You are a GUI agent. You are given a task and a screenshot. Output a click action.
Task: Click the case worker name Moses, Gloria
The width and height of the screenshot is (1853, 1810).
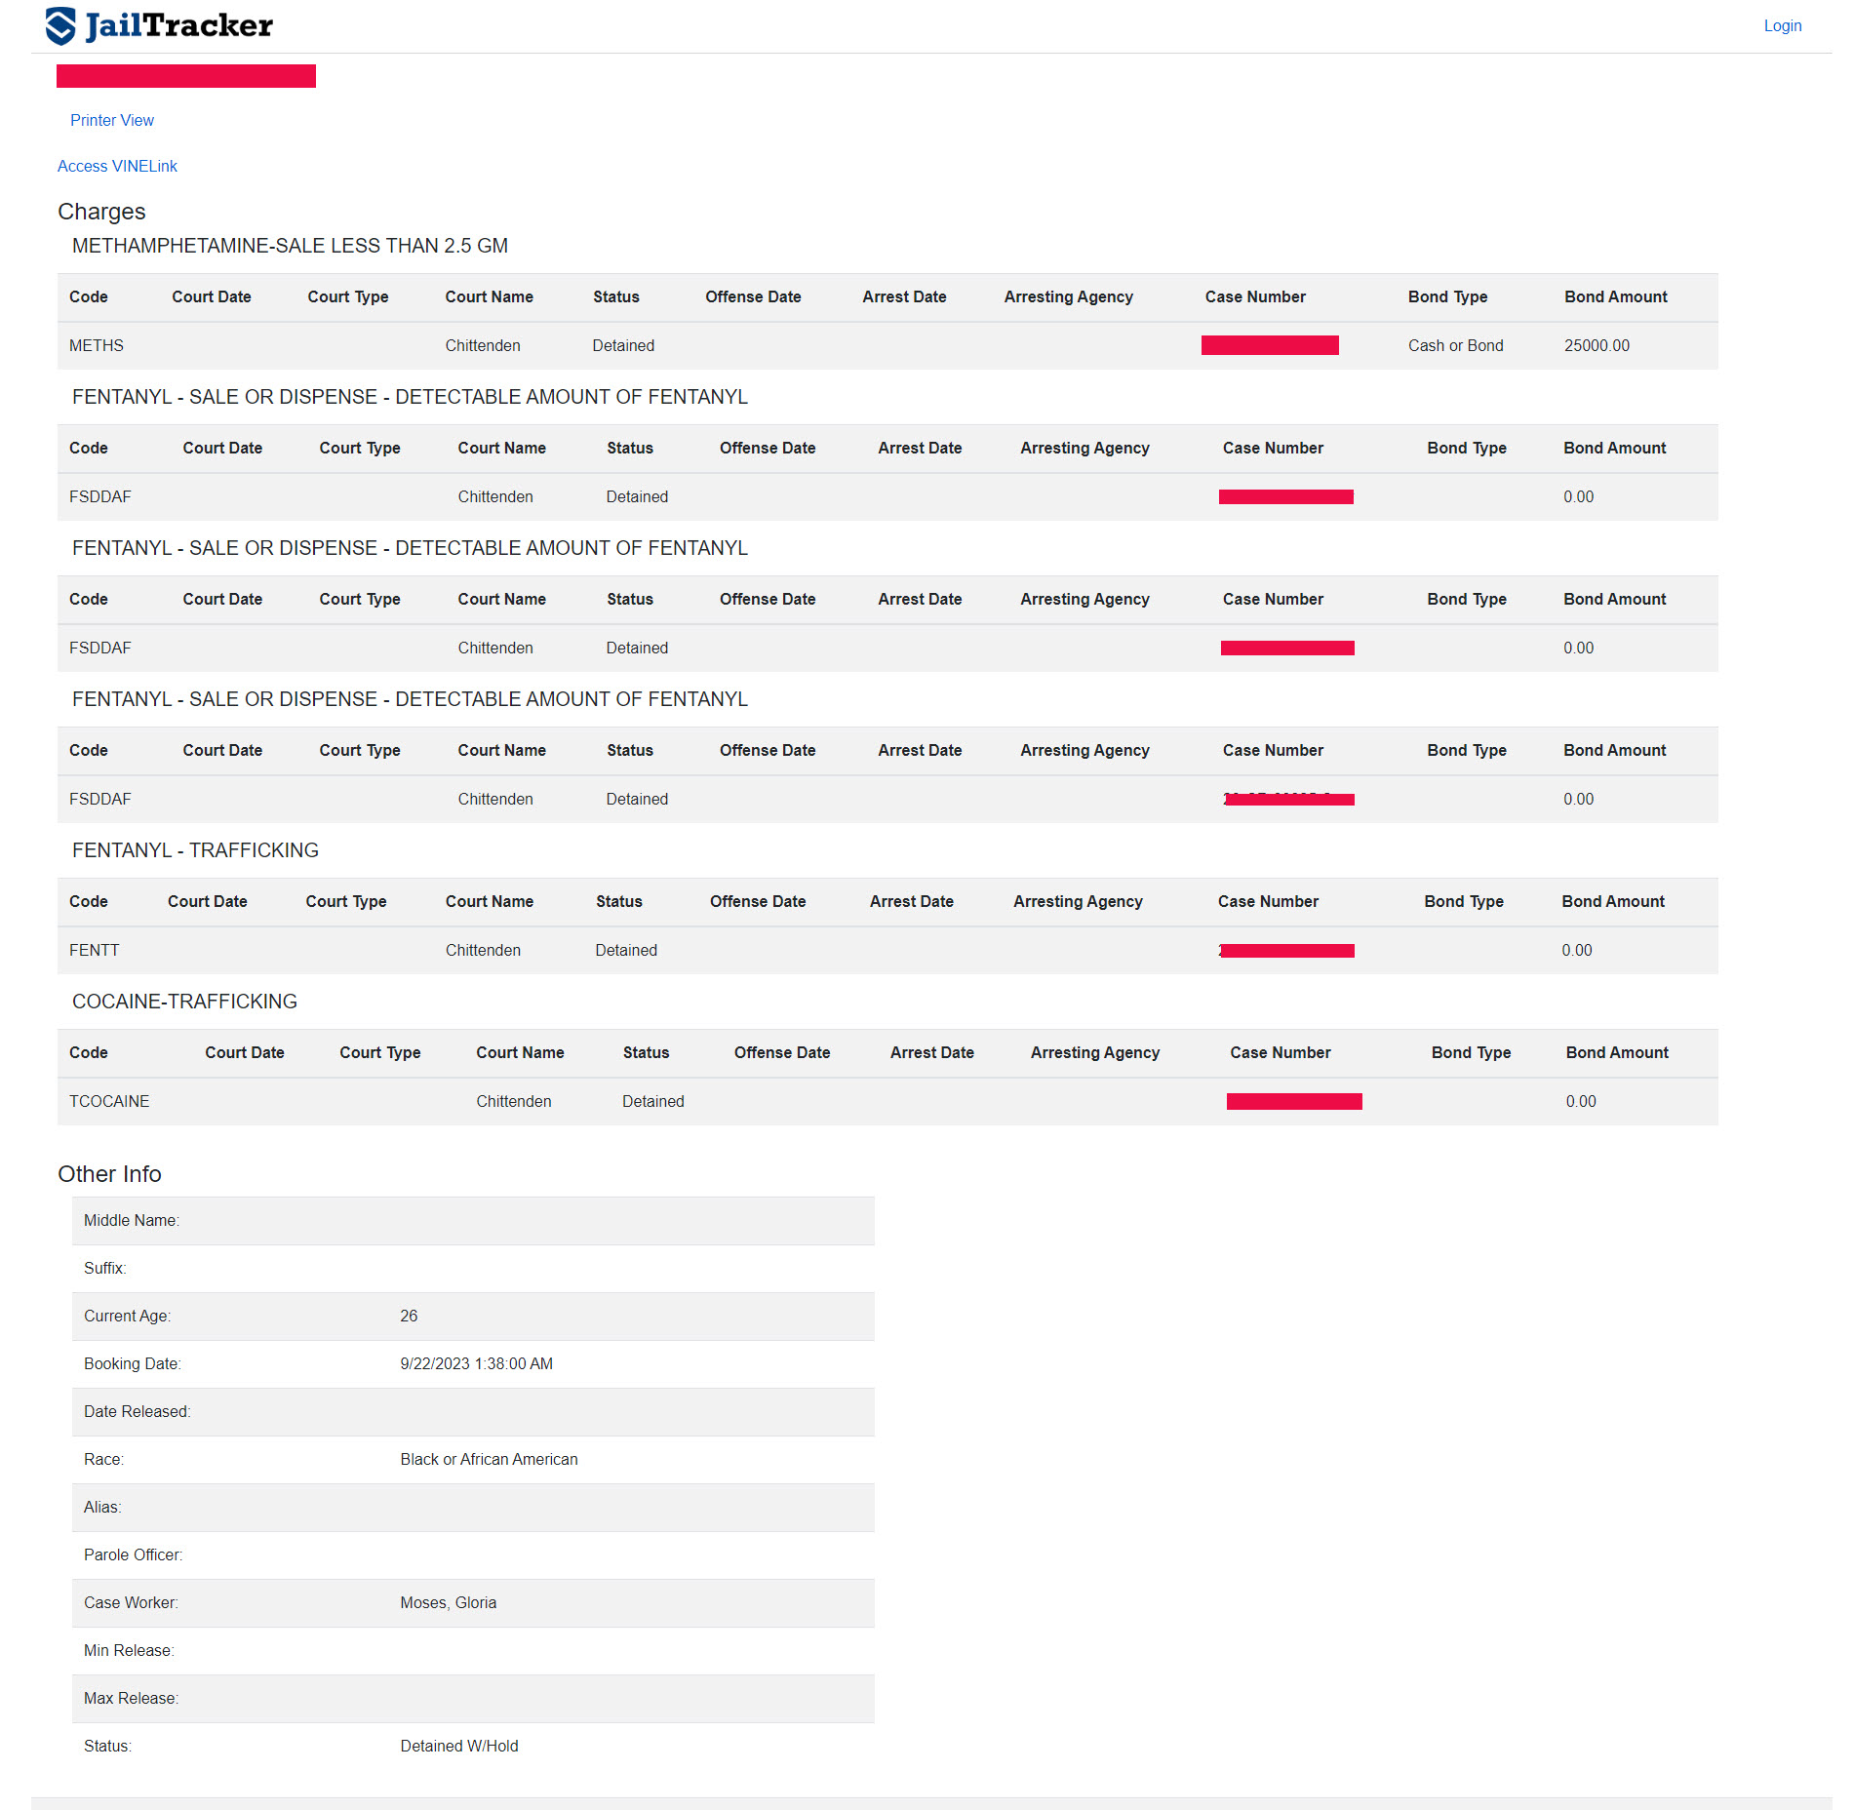click(448, 1602)
